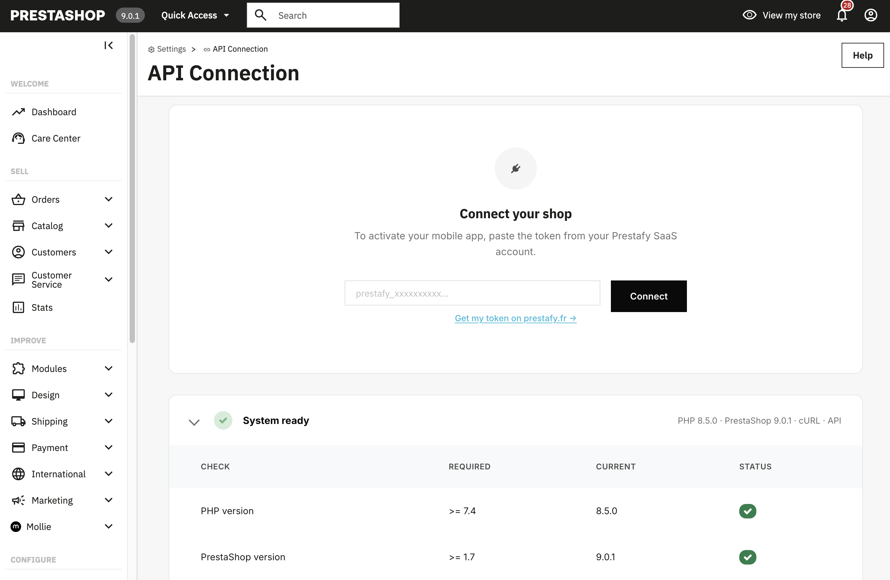Screen dimensions: 890x580
Task: Click the eye icon for View my store
Action: (749, 15)
